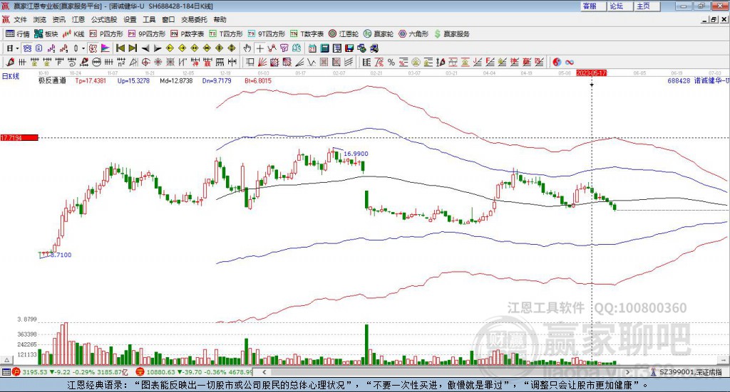The width and height of the screenshot is (730, 392).
Task: Open the 帮助 menu
Action: (x=220, y=19)
